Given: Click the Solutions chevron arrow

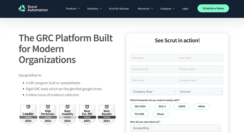Looking at the screenshot, I should [x=100, y=9].
